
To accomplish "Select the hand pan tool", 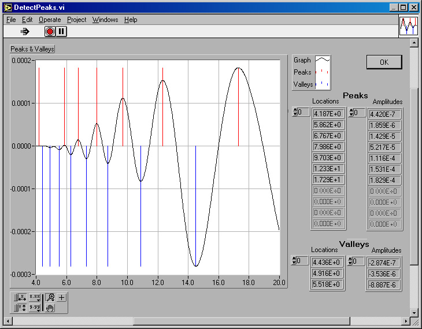I will click(x=50, y=308).
